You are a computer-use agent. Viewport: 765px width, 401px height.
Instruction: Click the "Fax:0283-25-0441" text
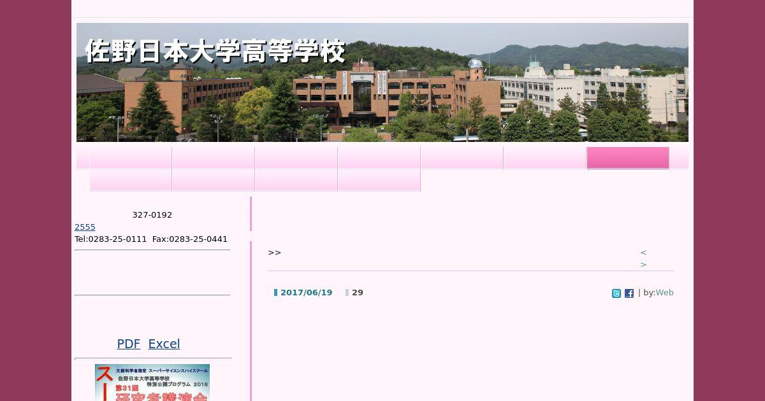tap(190, 239)
